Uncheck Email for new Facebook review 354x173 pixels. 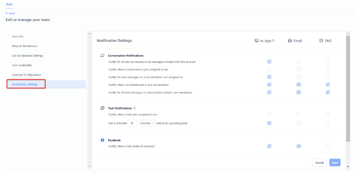pos(298,146)
